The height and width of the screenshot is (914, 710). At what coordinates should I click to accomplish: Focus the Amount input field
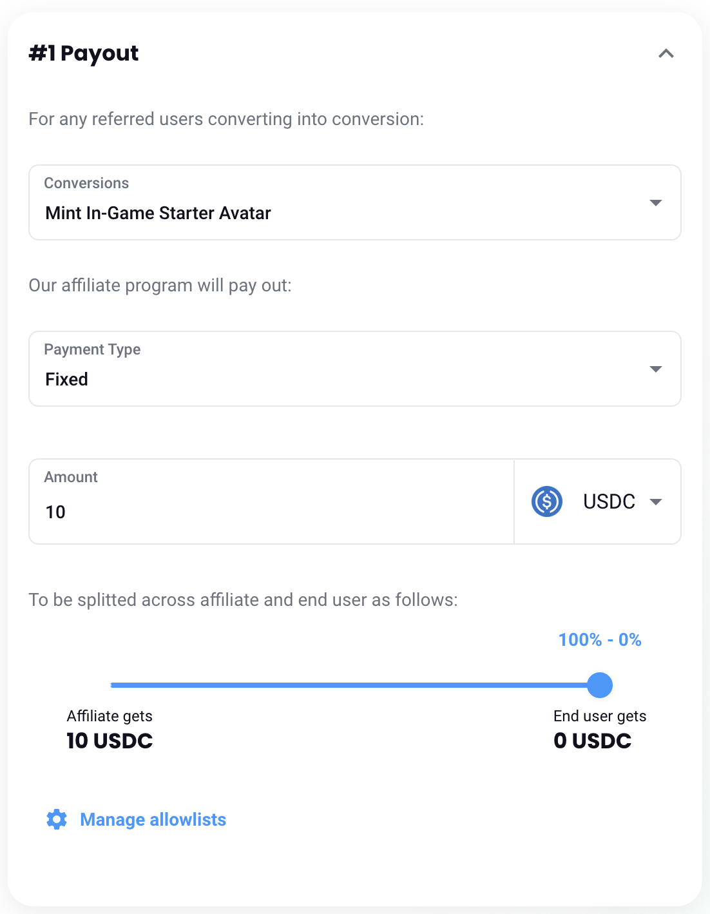[x=271, y=512]
